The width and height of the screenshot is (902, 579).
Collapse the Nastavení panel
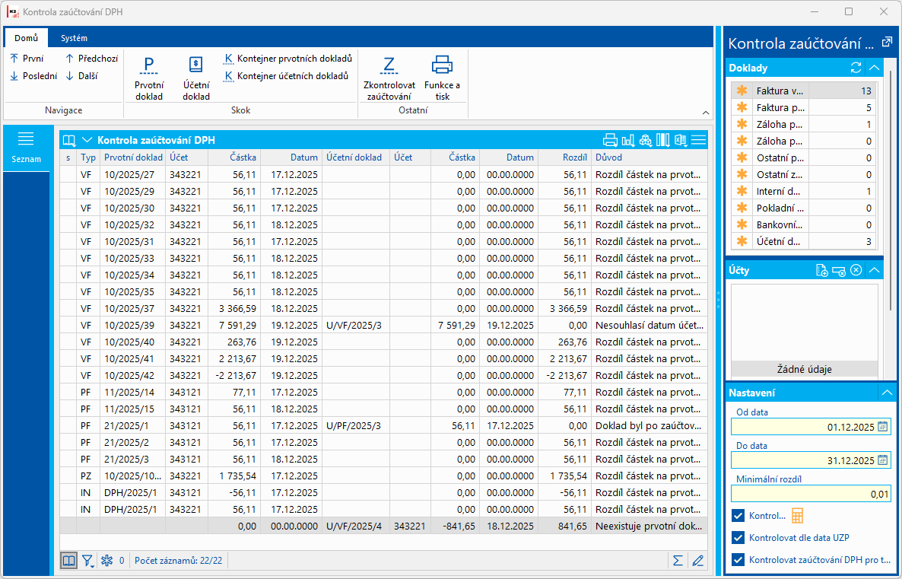click(886, 393)
